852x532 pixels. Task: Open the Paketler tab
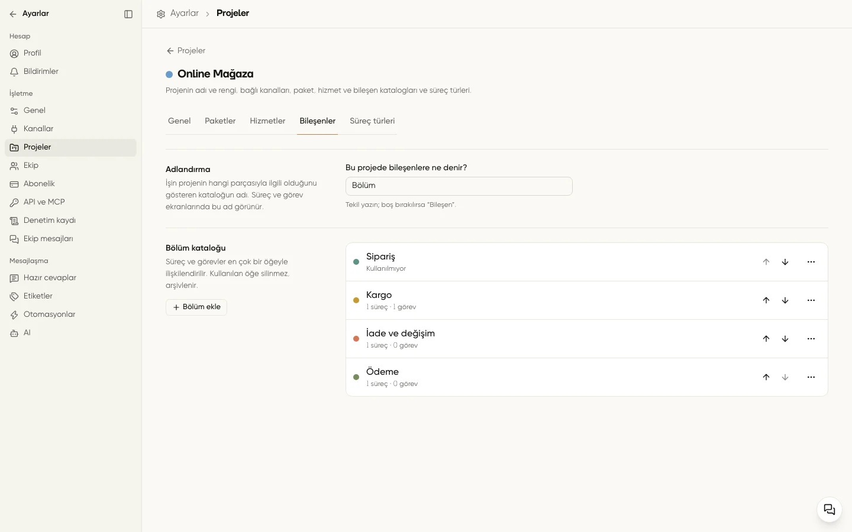coord(220,121)
